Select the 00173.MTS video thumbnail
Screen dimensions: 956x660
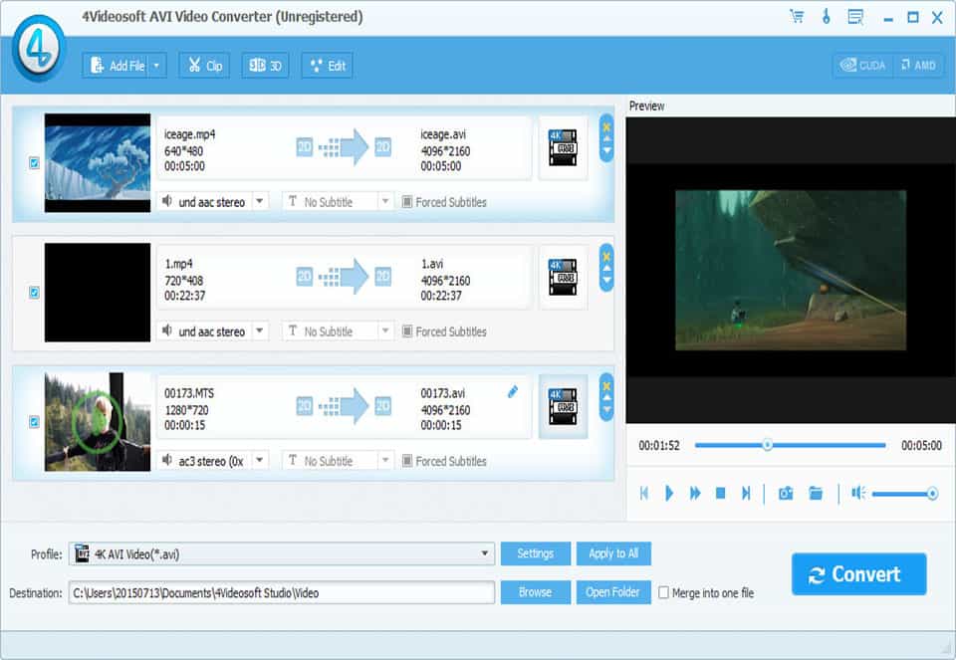98,422
